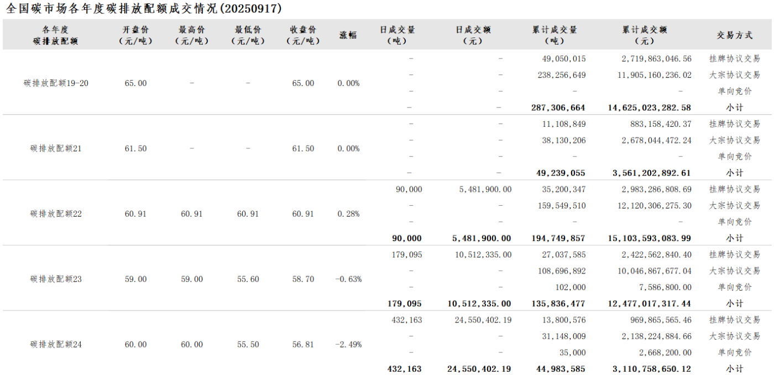
Task: Select the 102,000 单向竞价 volume cell
Action: click(571, 287)
